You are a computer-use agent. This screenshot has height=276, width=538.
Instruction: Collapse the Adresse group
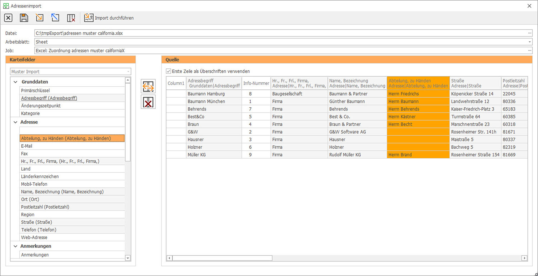pos(16,122)
